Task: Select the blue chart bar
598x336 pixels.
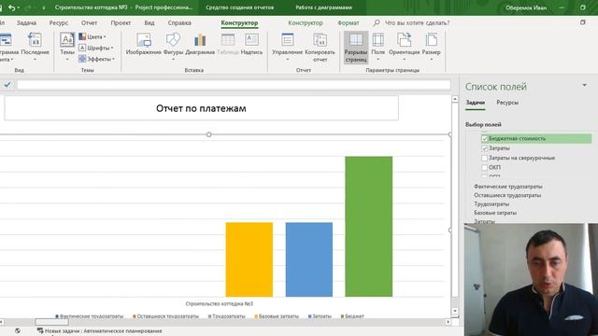Action: tap(309, 259)
